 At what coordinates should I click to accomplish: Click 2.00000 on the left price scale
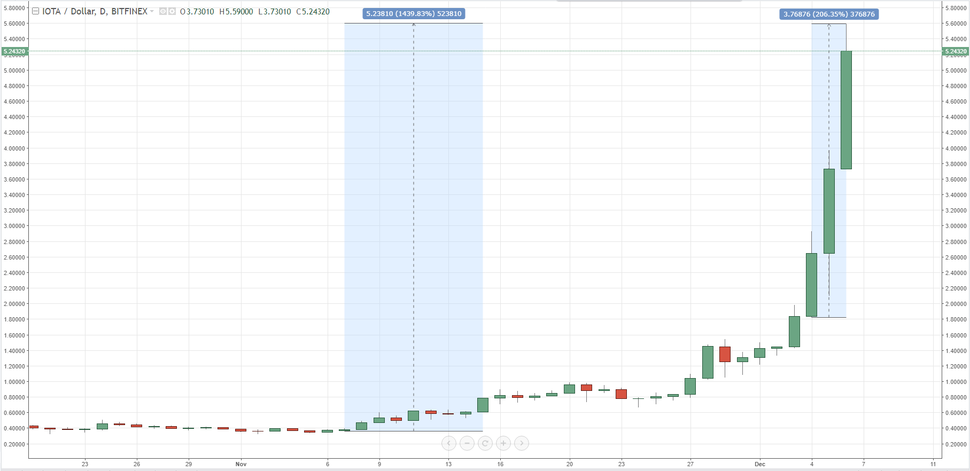14,304
